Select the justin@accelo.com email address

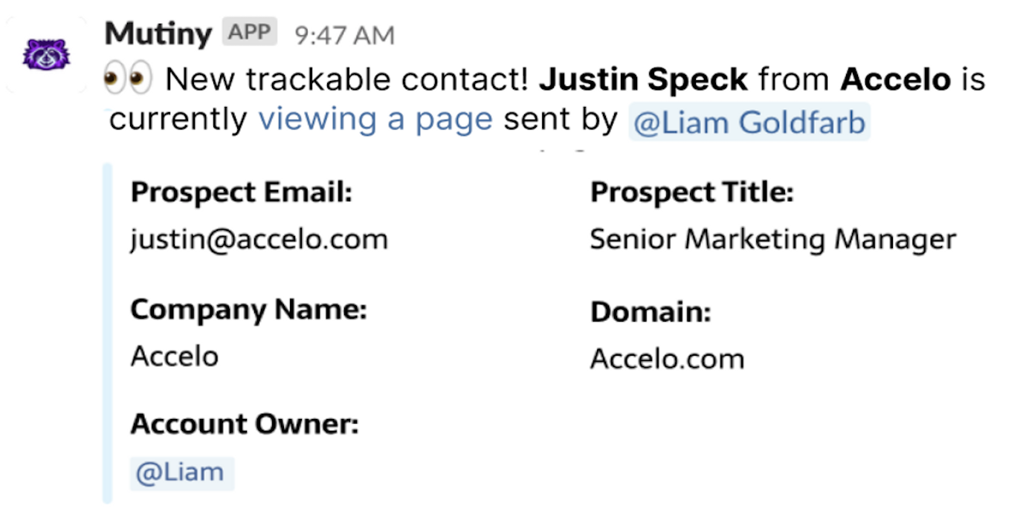tap(259, 239)
